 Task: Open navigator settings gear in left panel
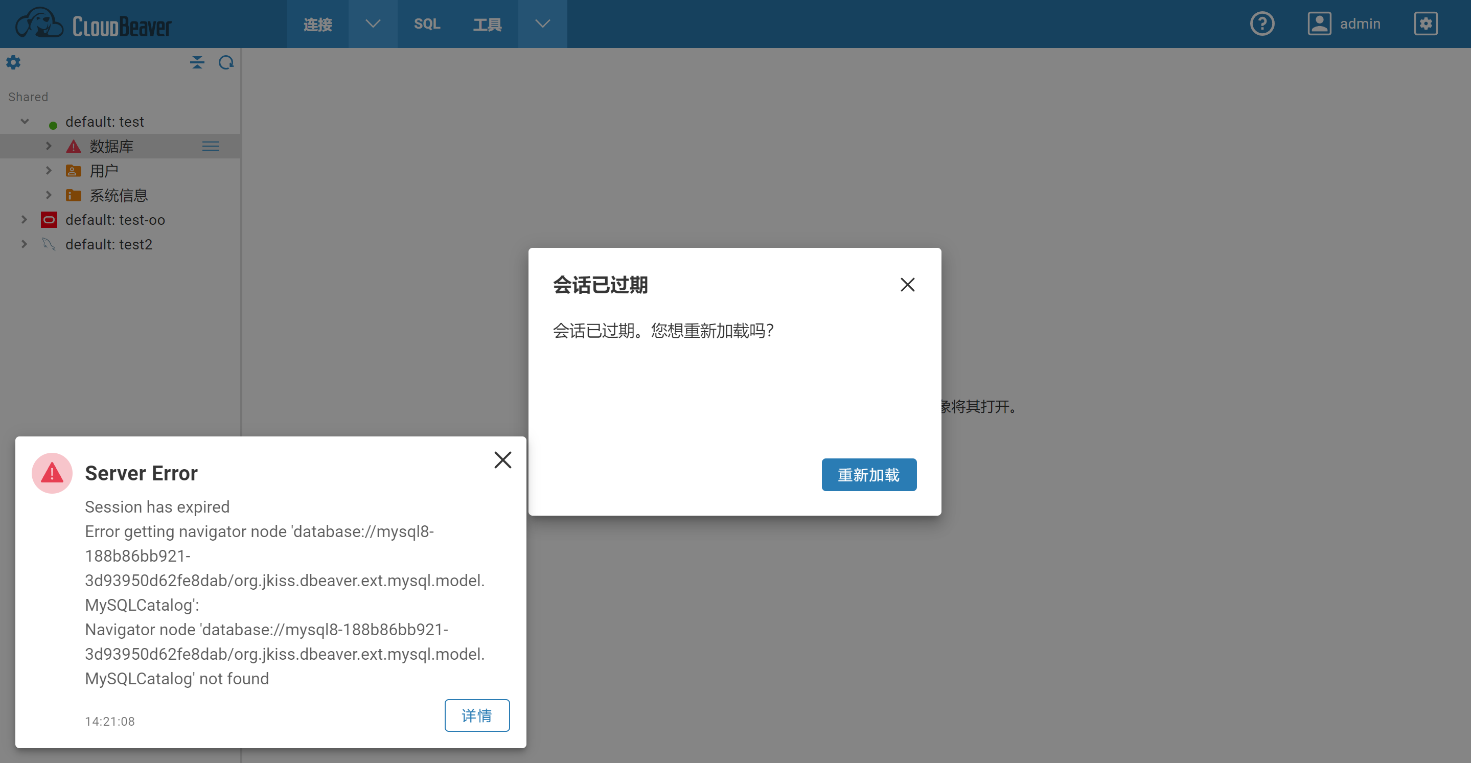click(x=13, y=62)
